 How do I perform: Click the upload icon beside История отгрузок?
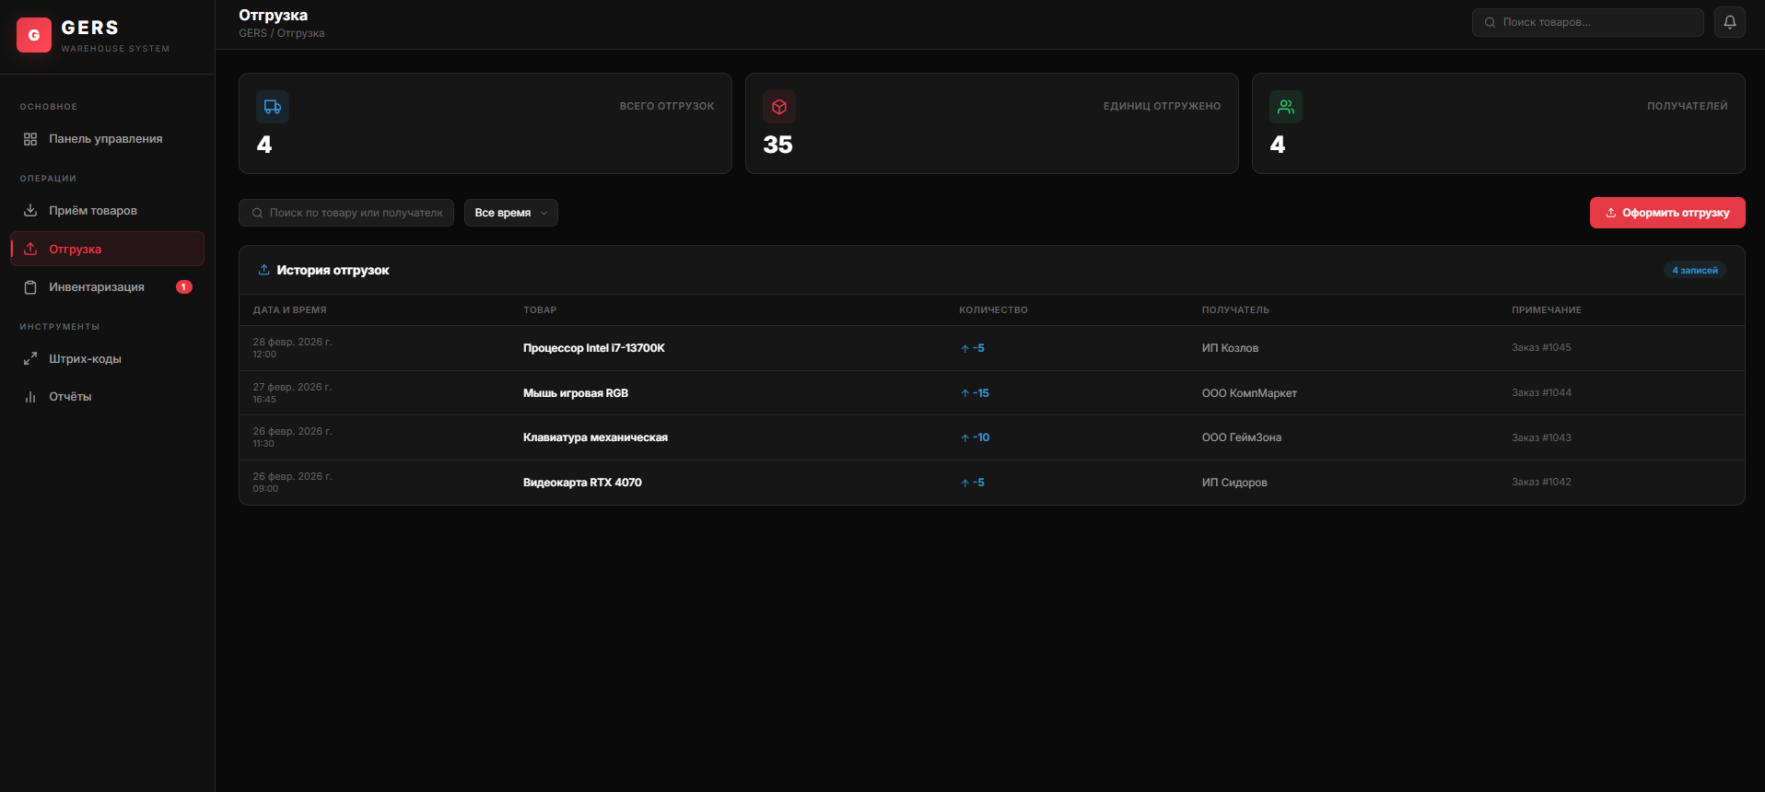click(263, 270)
